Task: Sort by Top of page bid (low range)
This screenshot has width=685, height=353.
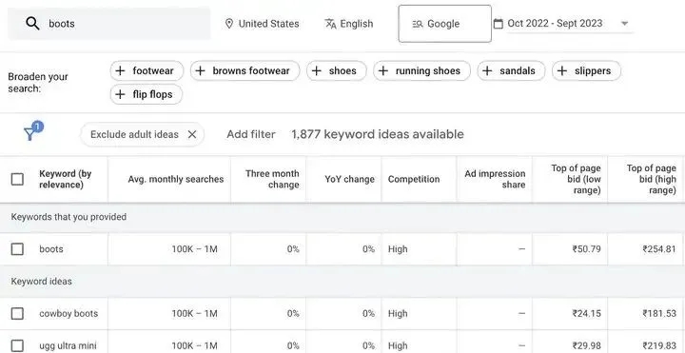Action: pos(576,179)
